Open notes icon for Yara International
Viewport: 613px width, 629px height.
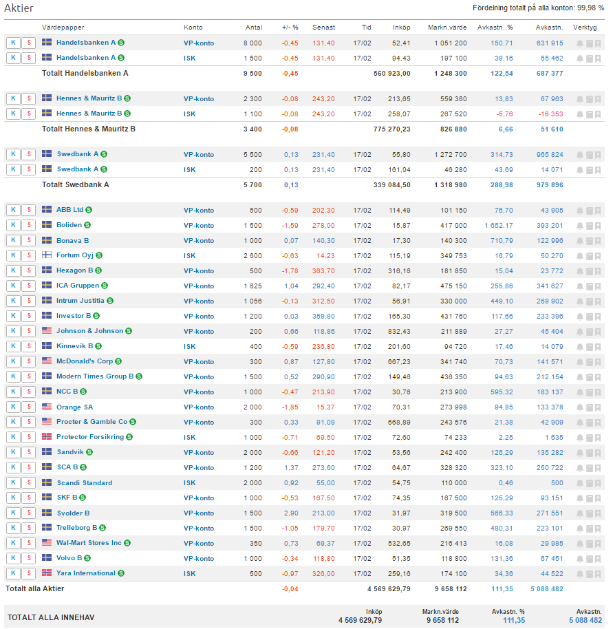(x=590, y=574)
